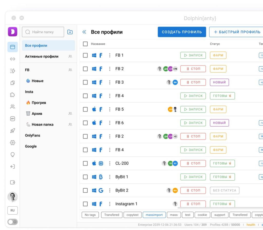263x230 pixels.
Task: Select the massimport tag filter
Action: [x=154, y=215]
